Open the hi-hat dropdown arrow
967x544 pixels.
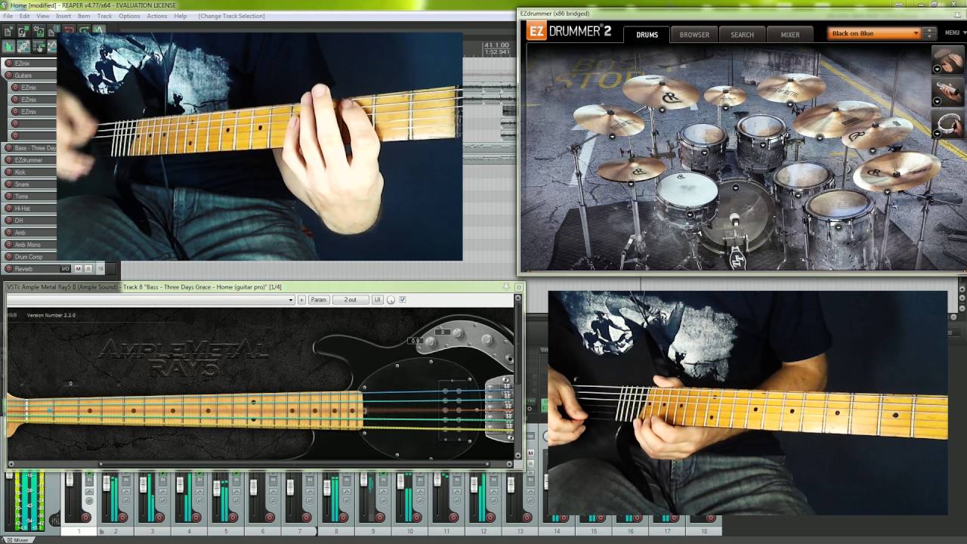tap(631, 184)
